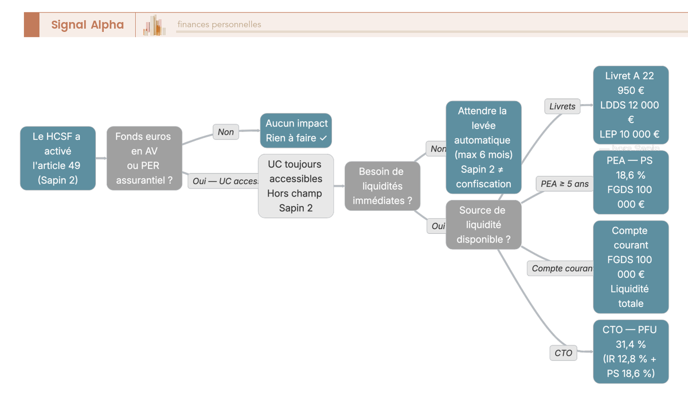This screenshot has width=688, height=413.
Task: Click the 'PEA ≥ 5 ans' edge label
Action: coord(564,184)
